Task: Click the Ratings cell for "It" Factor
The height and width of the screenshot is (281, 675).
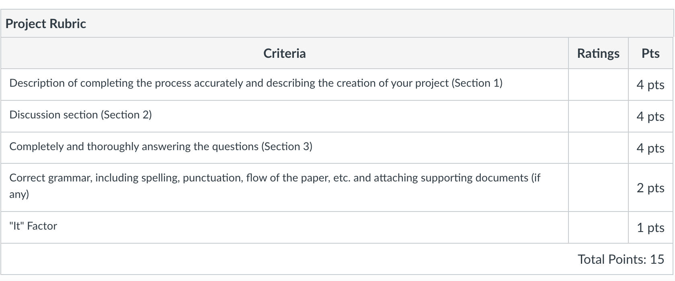Action: coord(598,227)
